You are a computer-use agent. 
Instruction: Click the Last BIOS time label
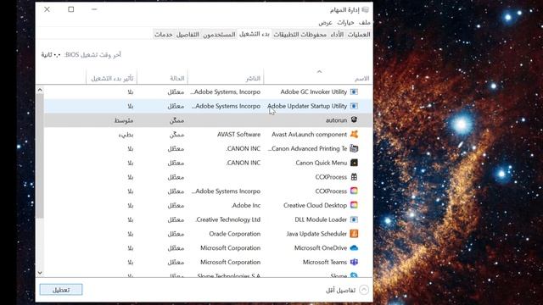92,54
